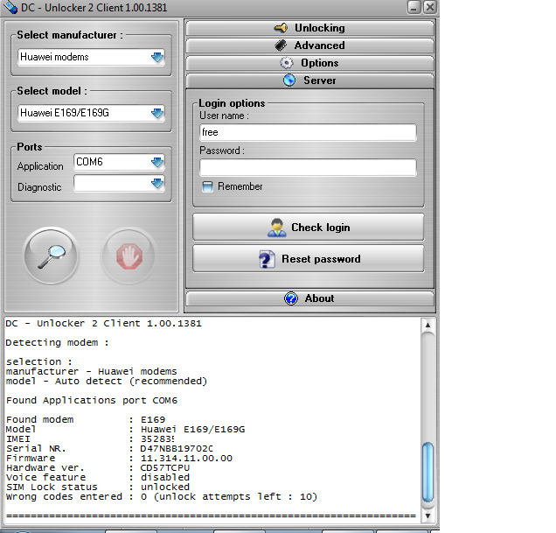
Task: Click the 'Hardware ver.' CD57TCPU log line
Action: click(98, 467)
